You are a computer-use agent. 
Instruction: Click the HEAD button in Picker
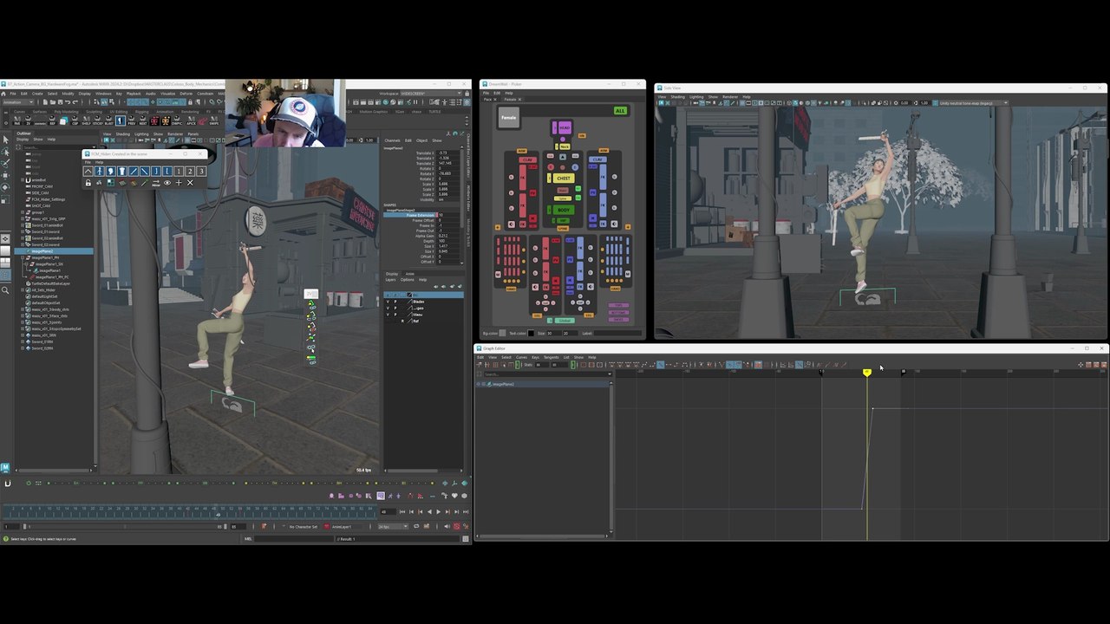[x=565, y=128]
